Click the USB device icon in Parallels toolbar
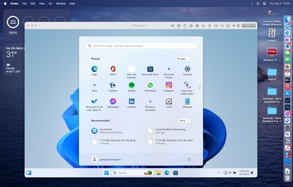 point(184,26)
